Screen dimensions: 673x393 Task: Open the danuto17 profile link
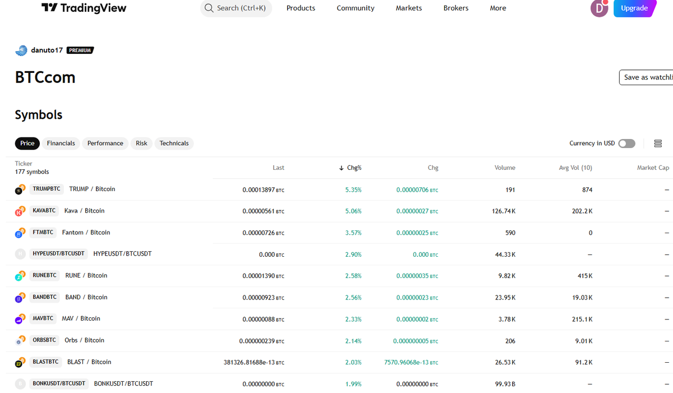coord(47,50)
